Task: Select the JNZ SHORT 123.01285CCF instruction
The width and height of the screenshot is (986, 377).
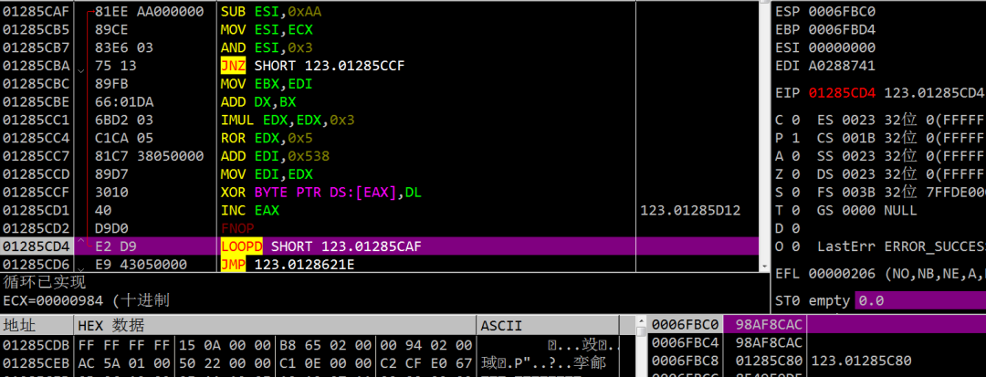Action: tap(312, 66)
